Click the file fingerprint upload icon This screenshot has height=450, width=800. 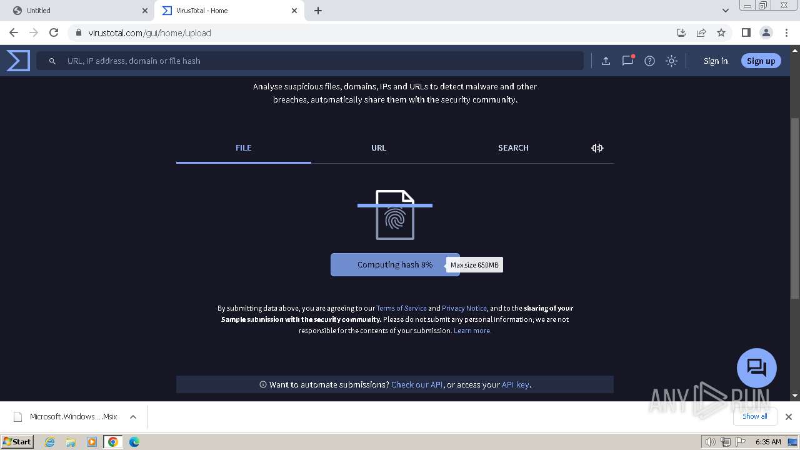[x=395, y=215]
